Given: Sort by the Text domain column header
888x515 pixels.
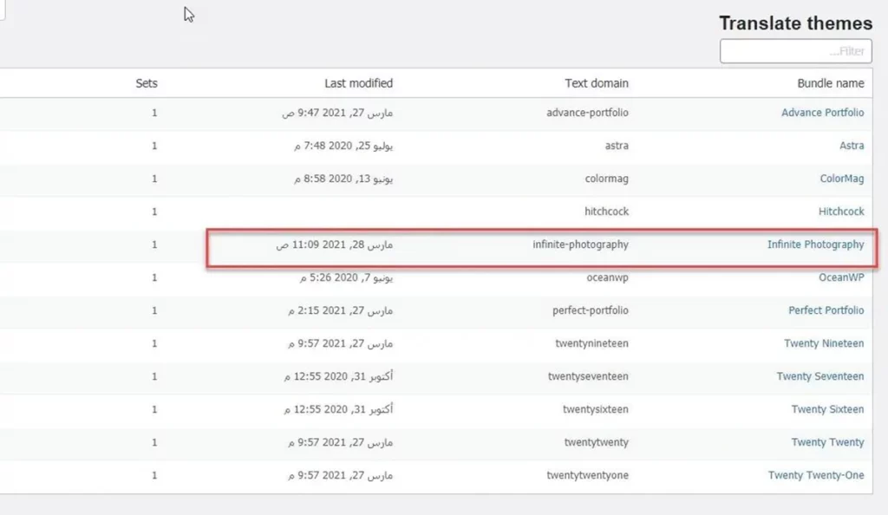Looking at the screenshot, I should pos(596,83).
